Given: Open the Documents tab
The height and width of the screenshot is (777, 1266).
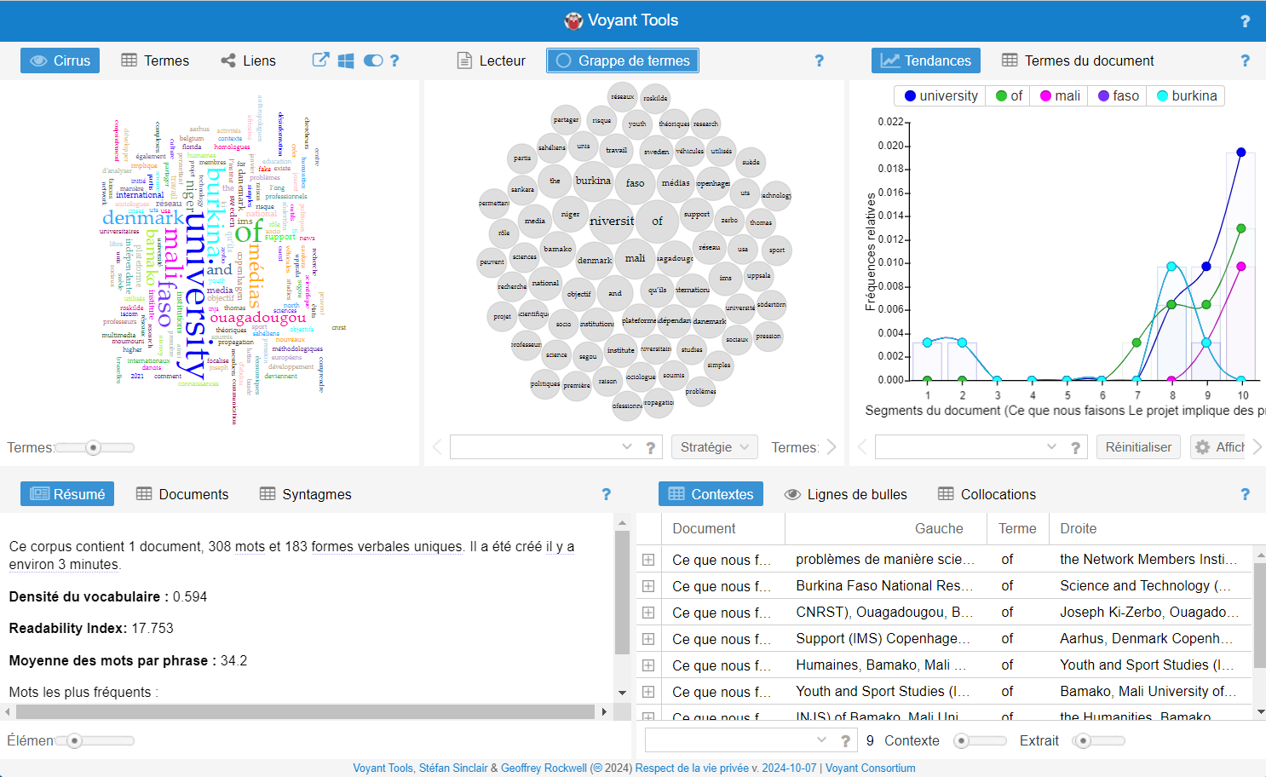Looking at the screenshot, I should click(182, 494).
